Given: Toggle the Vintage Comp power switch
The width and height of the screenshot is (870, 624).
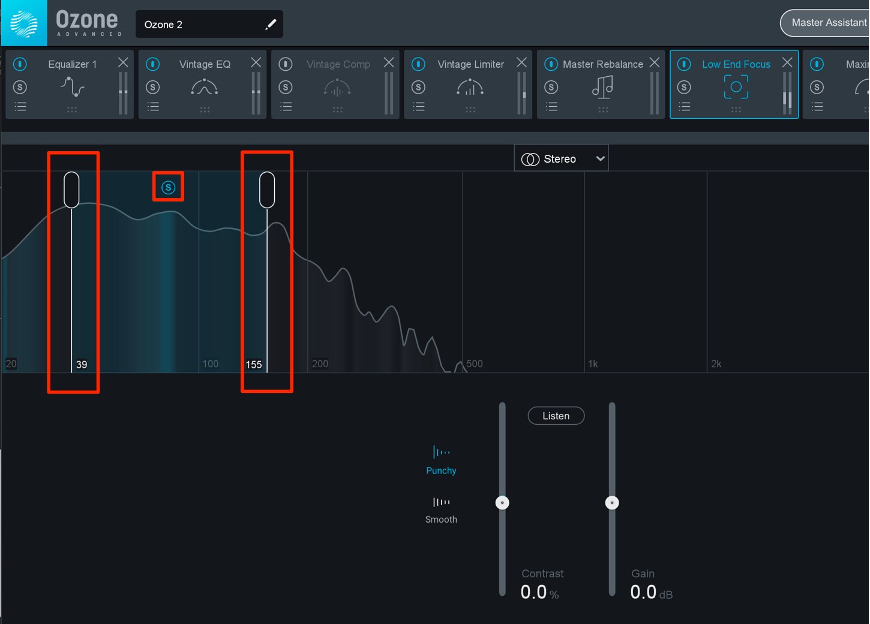Looking at the screenshot, I should click(x=286, y=64).
